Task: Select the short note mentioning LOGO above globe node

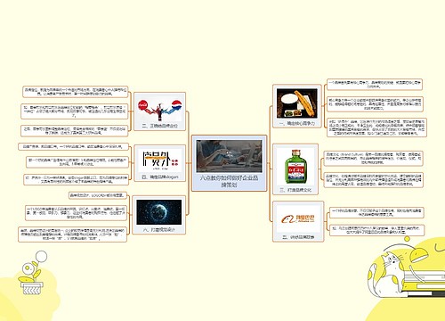Action: (x=98, y=195)
